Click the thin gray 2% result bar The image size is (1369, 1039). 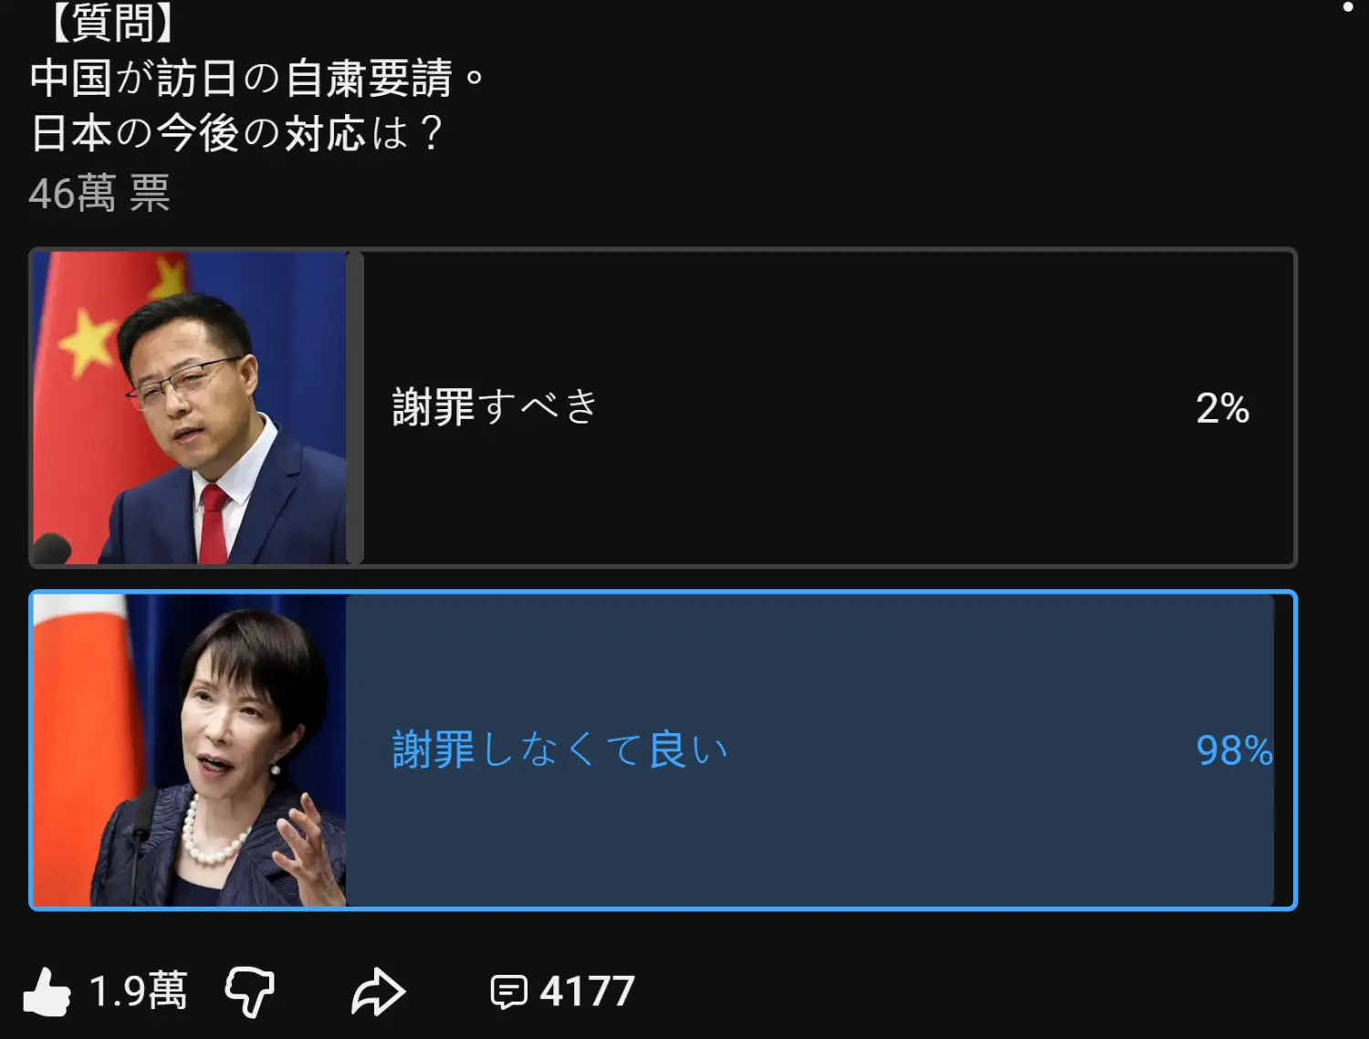pyautogui.click(x=355, y=407)
